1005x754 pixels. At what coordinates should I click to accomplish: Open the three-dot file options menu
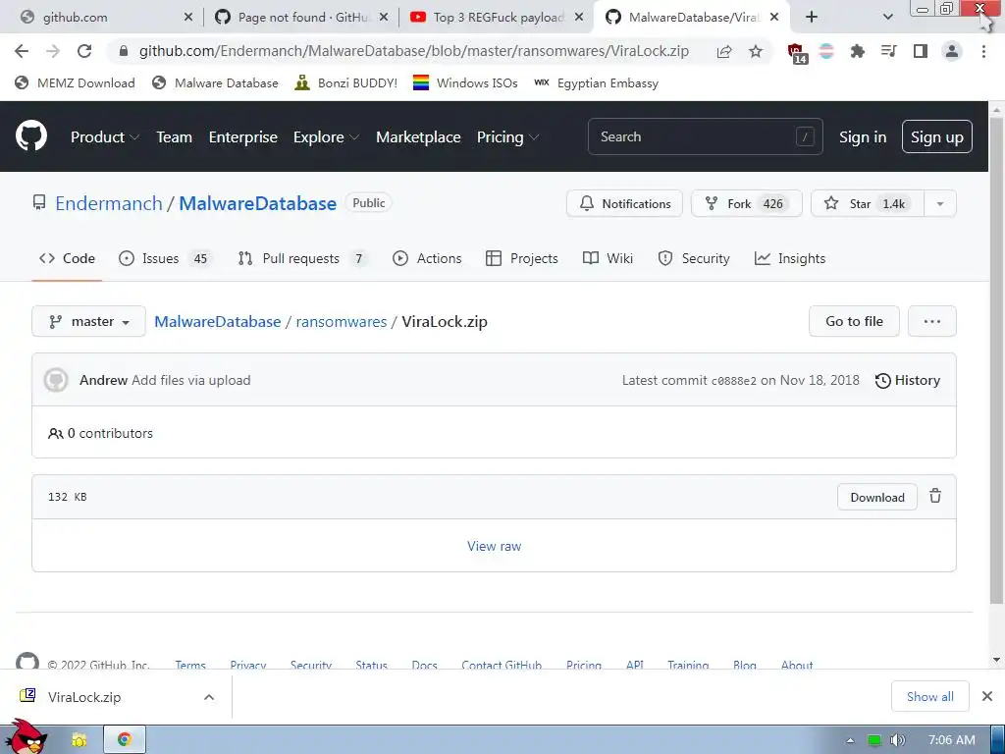(x=932, y=321)
